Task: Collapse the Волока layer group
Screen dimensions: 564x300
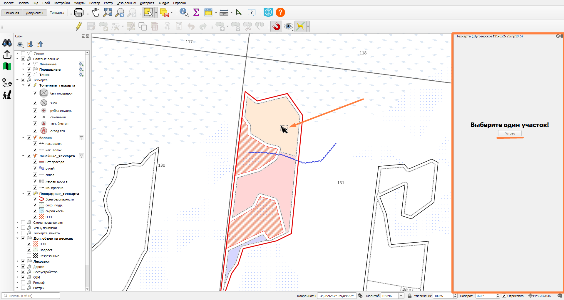Action: pyautogui.click(x=23, y=137)
